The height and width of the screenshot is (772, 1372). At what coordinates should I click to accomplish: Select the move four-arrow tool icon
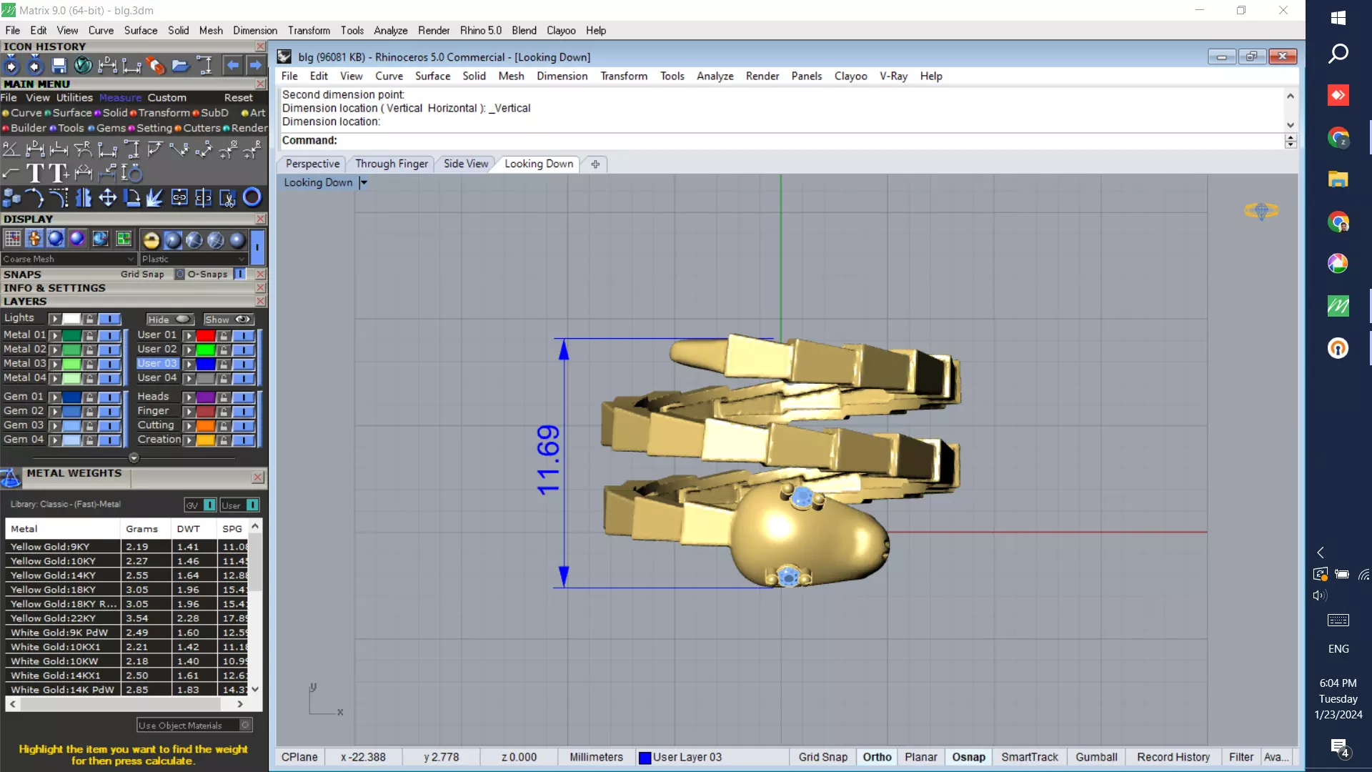(x=107, y=197)
